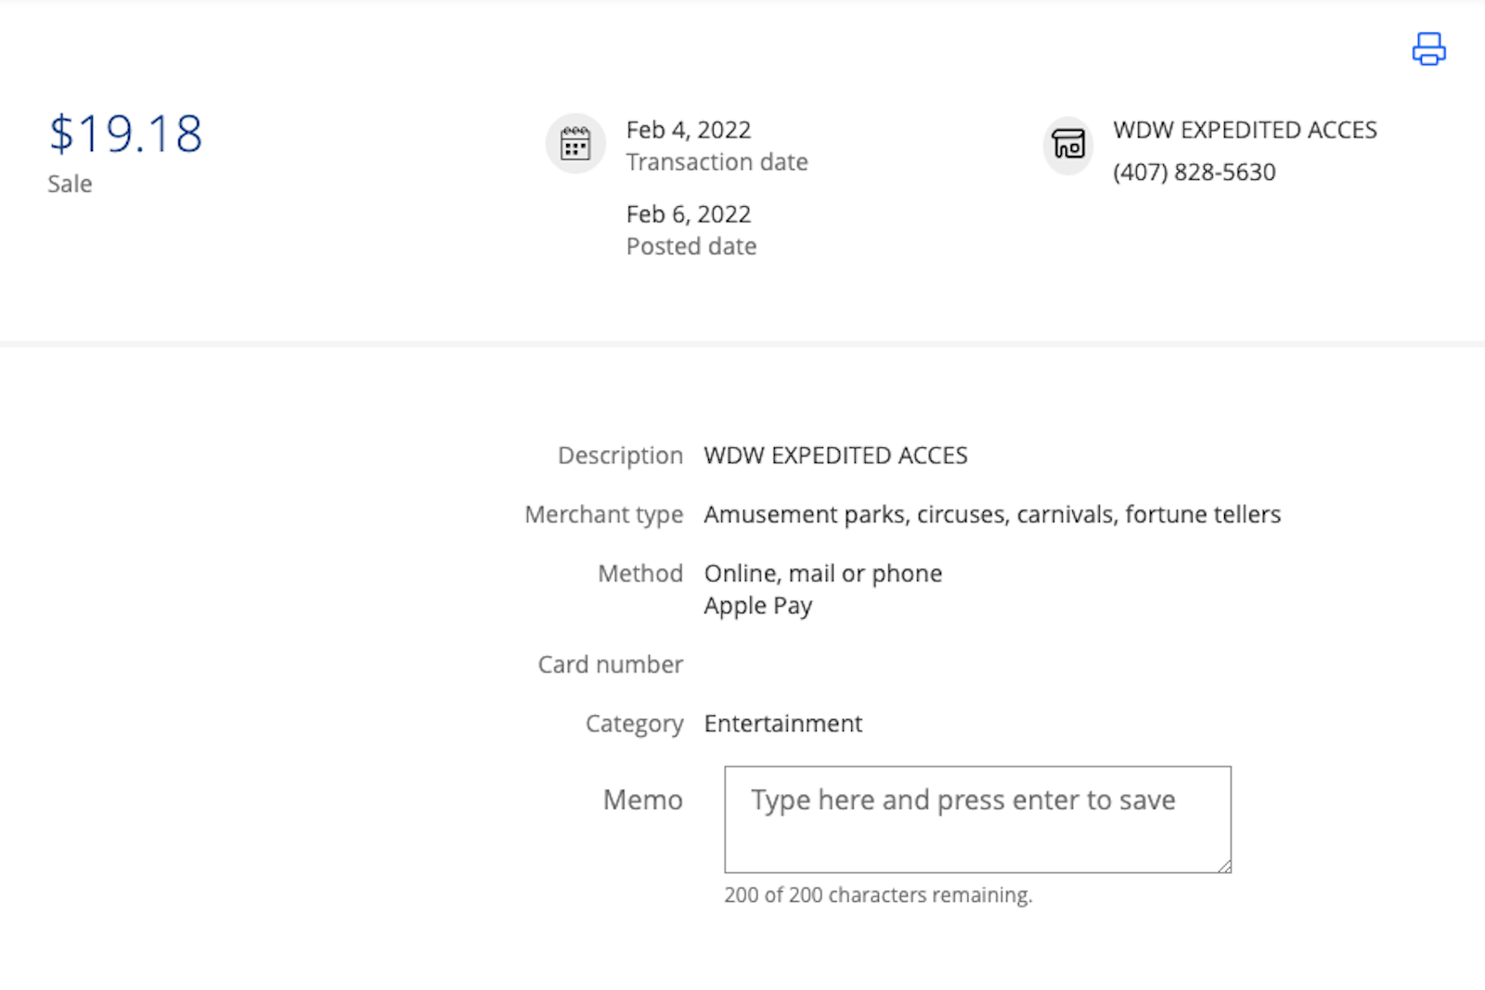Click the merchant phone number (407) 828-5630
The width and height of the screenshot is (1485, 990).
point(1194,172)
